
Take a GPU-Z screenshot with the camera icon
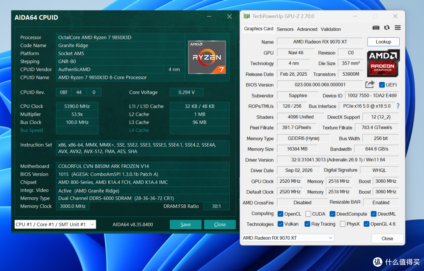point(376,27)
